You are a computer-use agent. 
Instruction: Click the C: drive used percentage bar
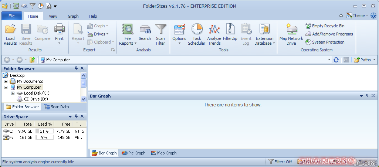tap(45, 131)
